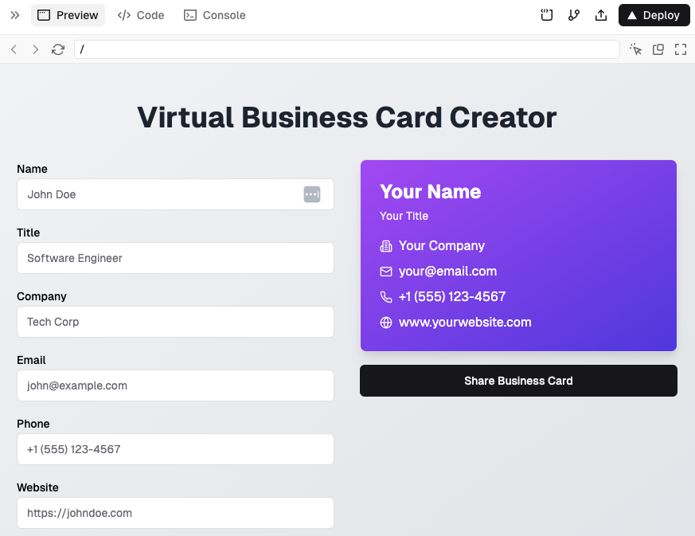Go forward using the preview forward arrow
Image resolution: width=695 pixels, height=536 pixels.
coord(35,49)
